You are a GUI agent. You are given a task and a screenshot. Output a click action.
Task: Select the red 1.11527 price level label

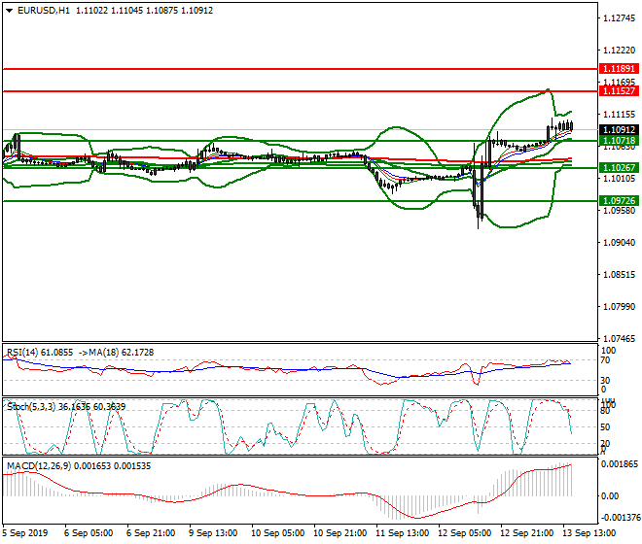[x=619, y=90]
